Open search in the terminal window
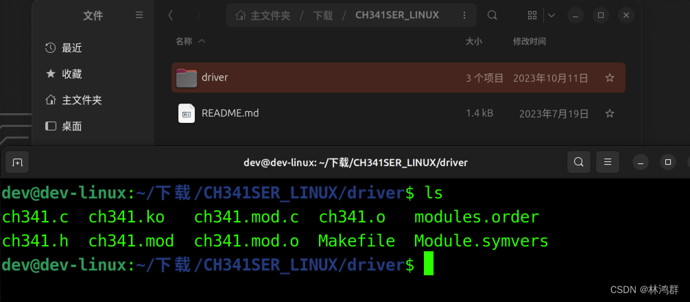 pyautogui.click(x=579, y=162)
